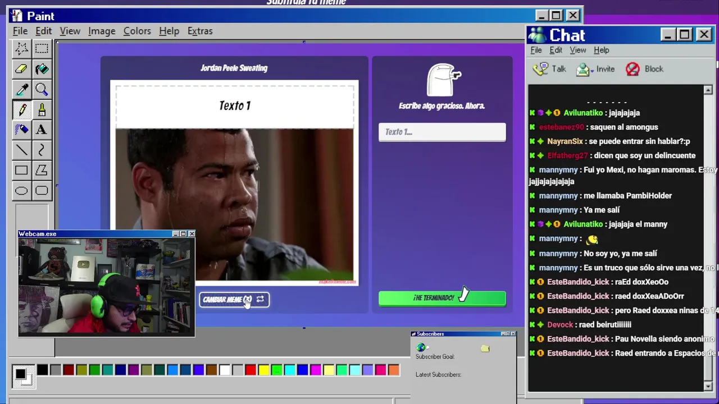Click the globe icon in Subscribers window
This screenshot has height=404, width=719.
point(421,348)
